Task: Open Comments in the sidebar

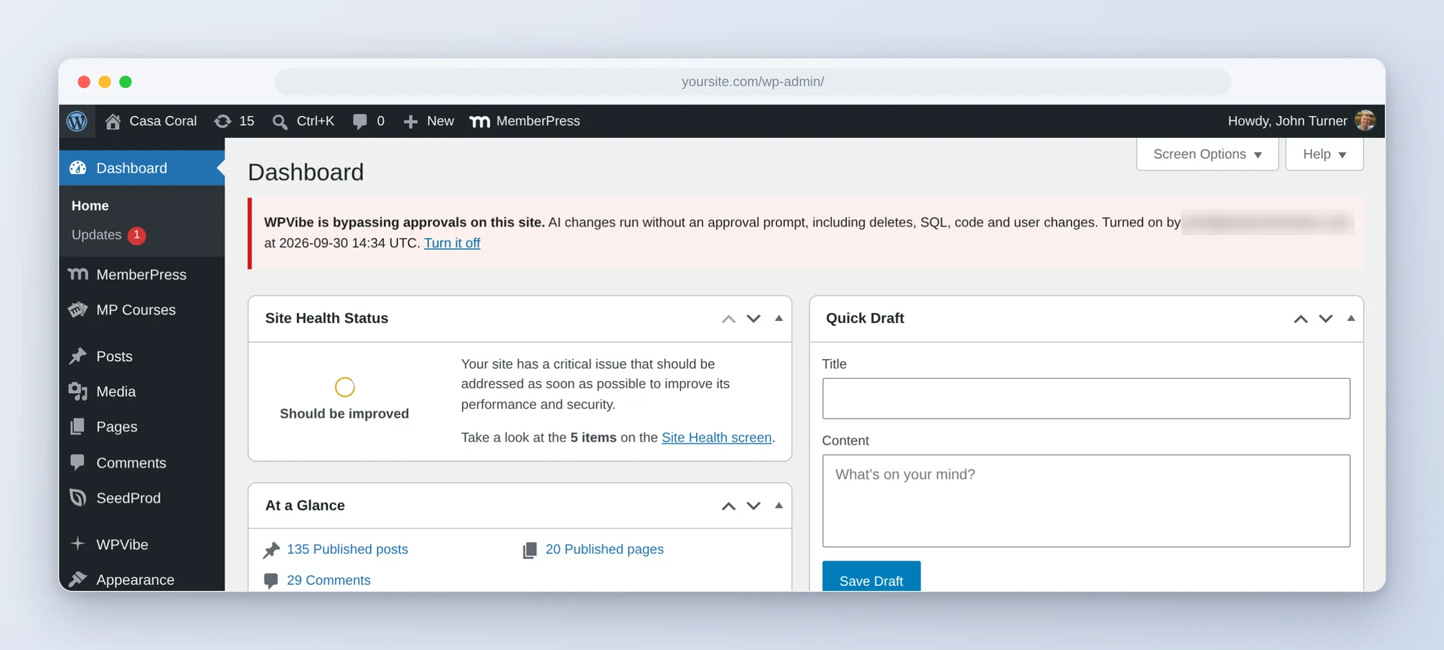Action: (x=142, y=462)
